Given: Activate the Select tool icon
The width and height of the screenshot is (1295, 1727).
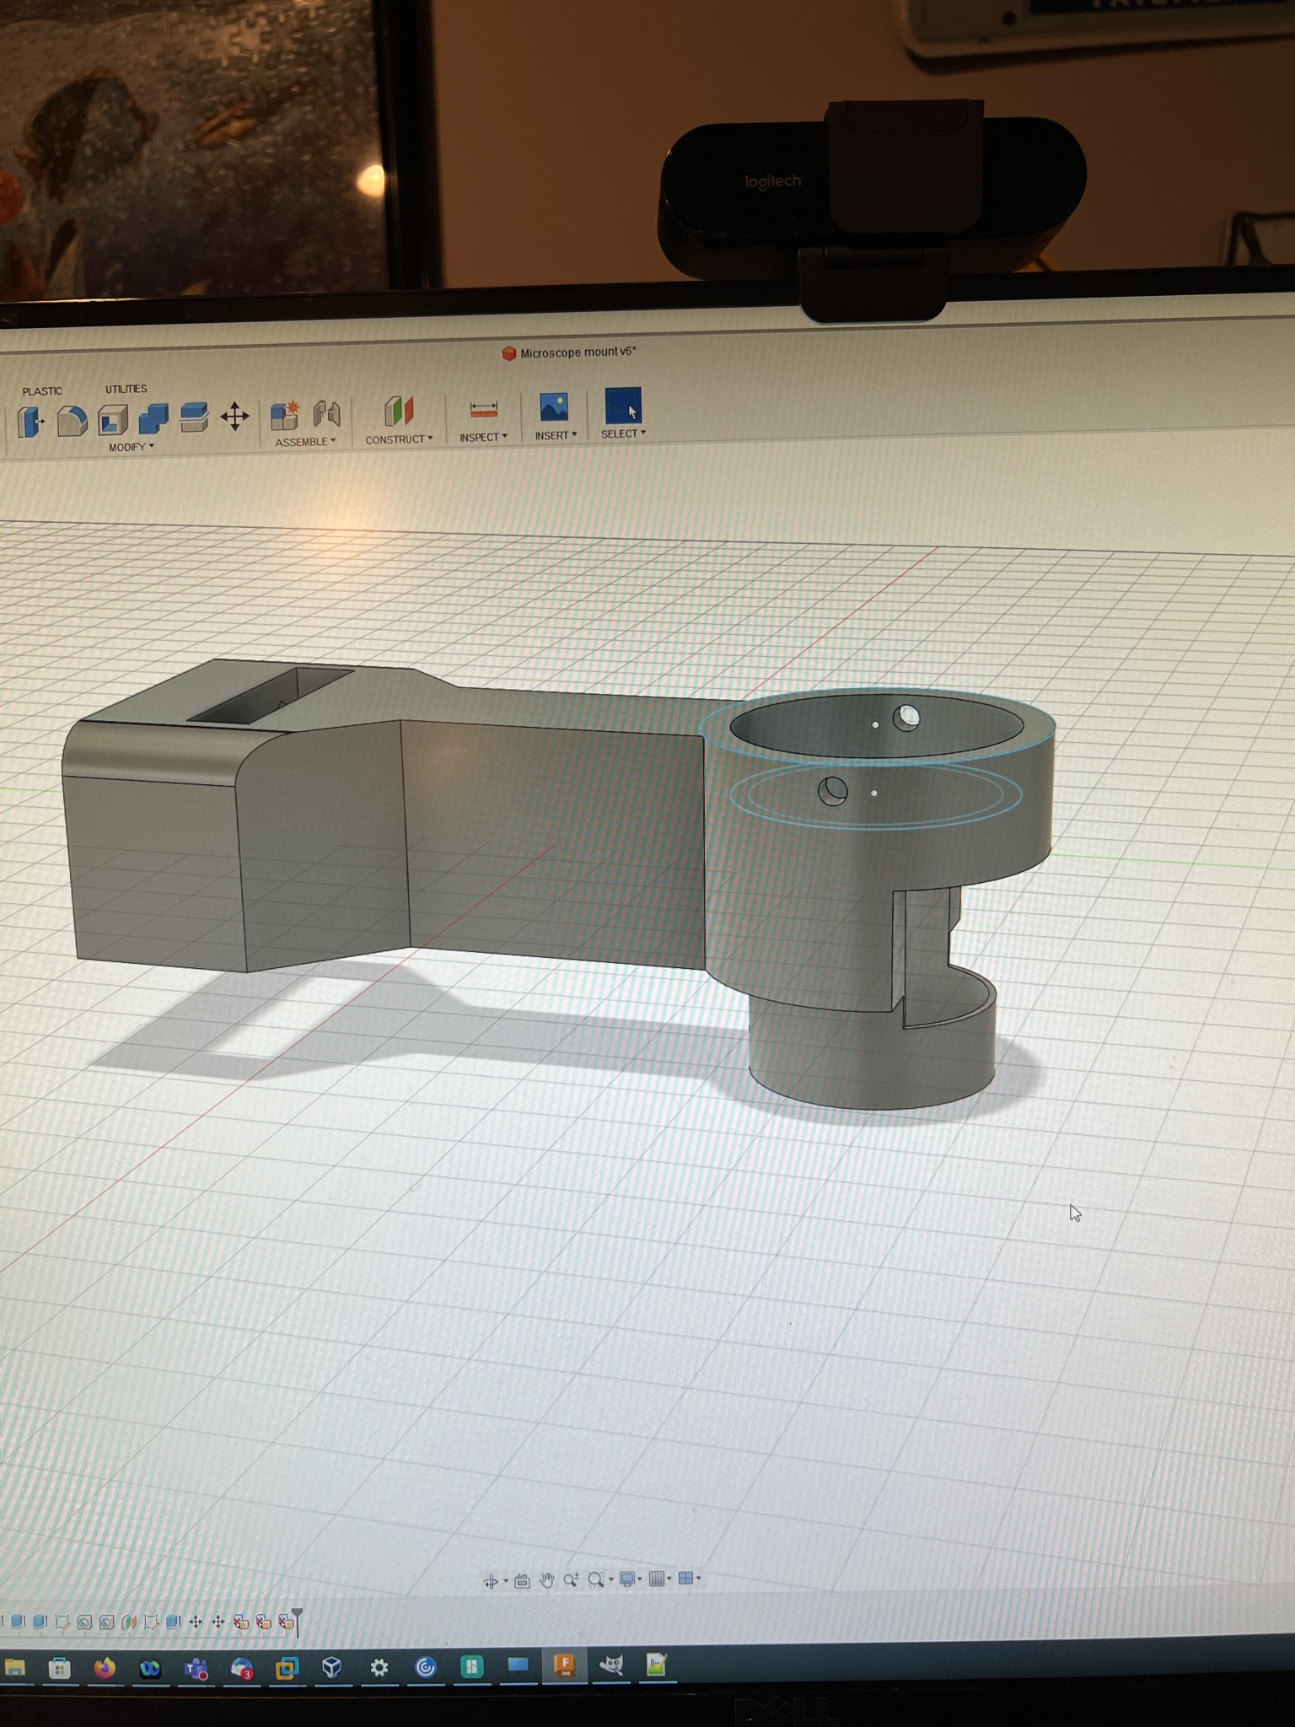Looking at the screenshot, I should click(623, 406).
